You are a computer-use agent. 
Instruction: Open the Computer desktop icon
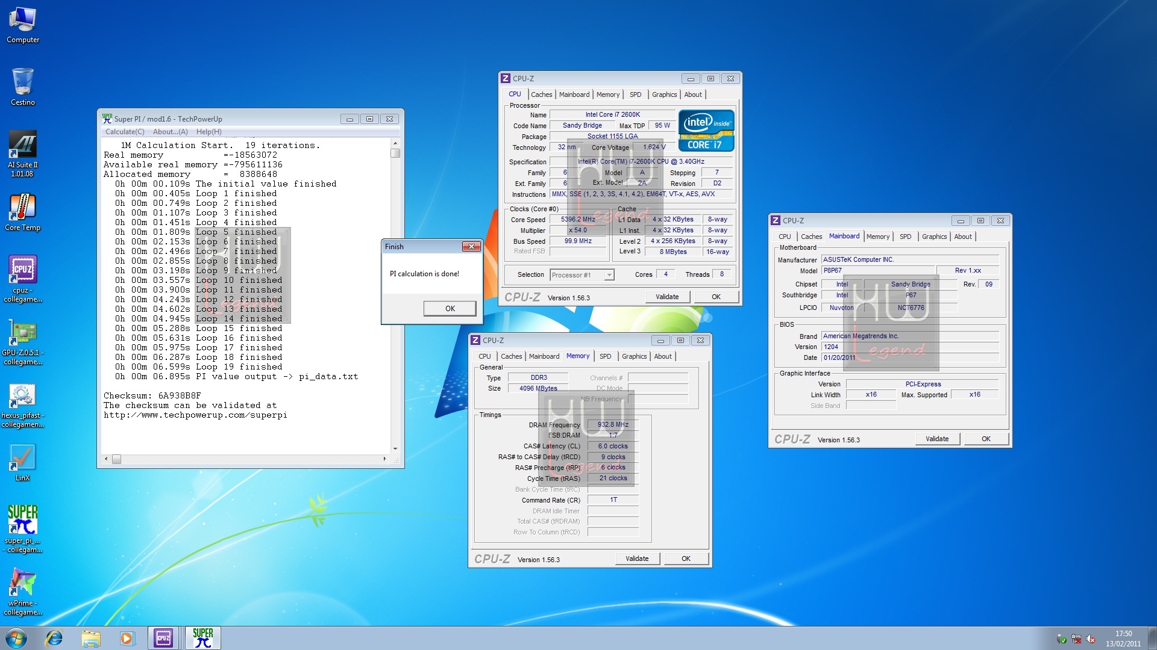point(23,25)
